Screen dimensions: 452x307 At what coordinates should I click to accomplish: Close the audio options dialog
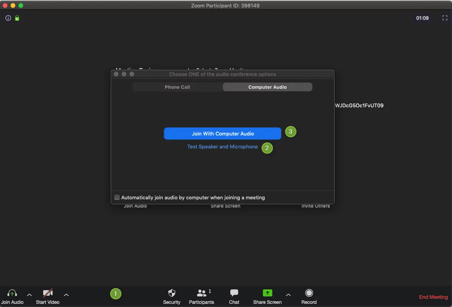(116, 74)
